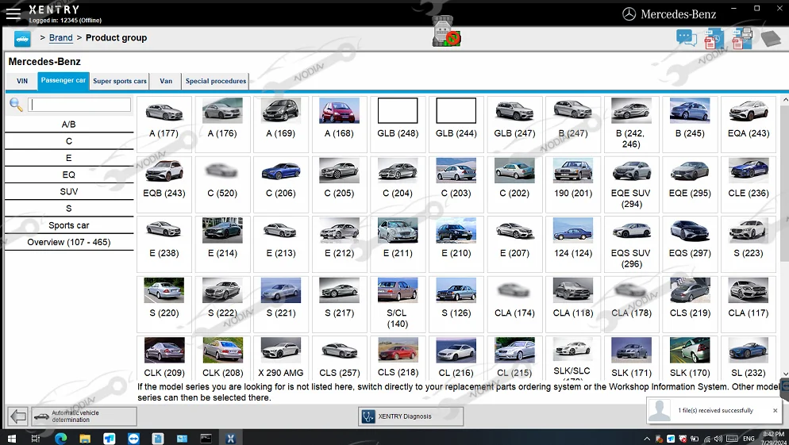This screenshot has height=445, width=789.
Task: Open the XENTRY app taskbar icon
Action: [230, 439]
